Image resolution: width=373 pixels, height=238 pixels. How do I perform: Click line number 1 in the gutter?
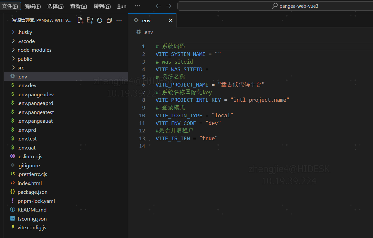pyautogui.click(x=143, y=46)
